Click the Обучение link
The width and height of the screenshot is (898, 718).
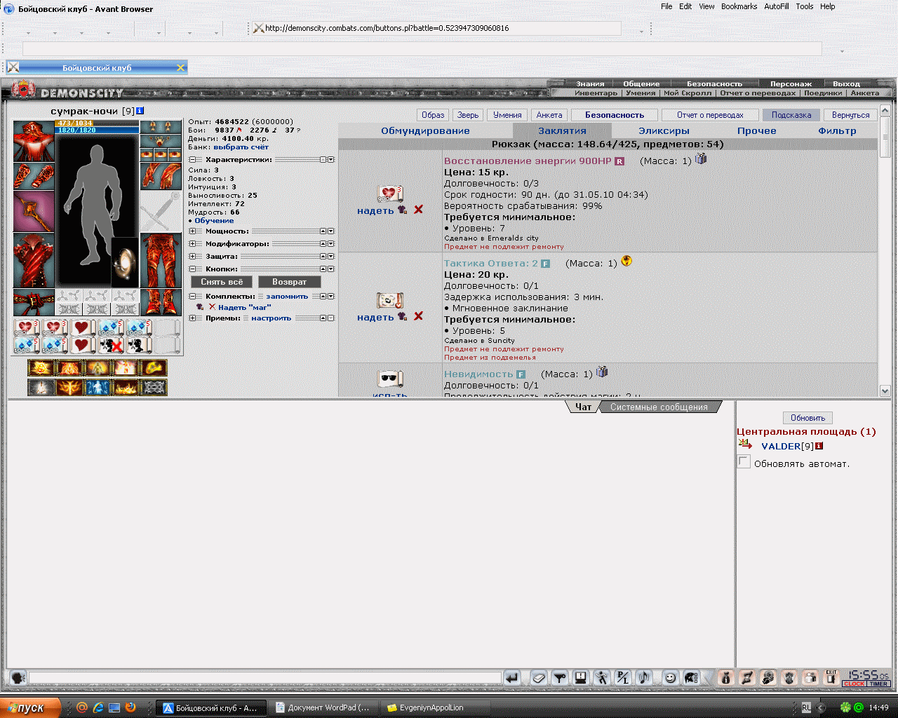214,221
